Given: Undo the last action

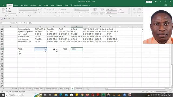Looking at the screenshot, I should pos(5,19).
